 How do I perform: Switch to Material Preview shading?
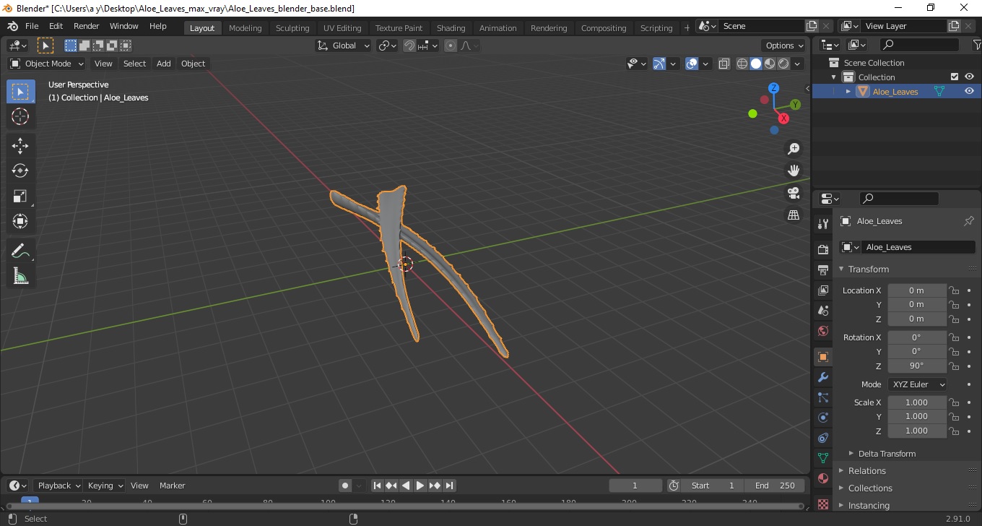[770, 64]
